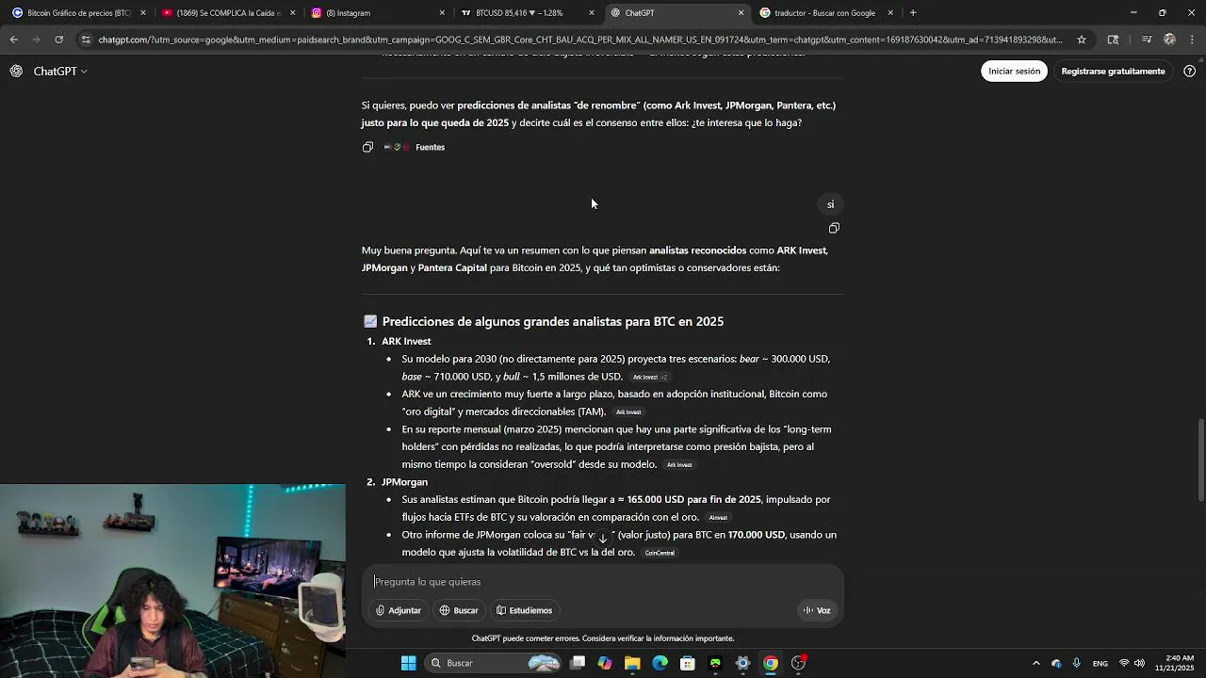Image resolution: width=1206 pixels, height=678 pixels.
Task: Click the 'JPMorgan' list heading
Action: pos(404,482)
